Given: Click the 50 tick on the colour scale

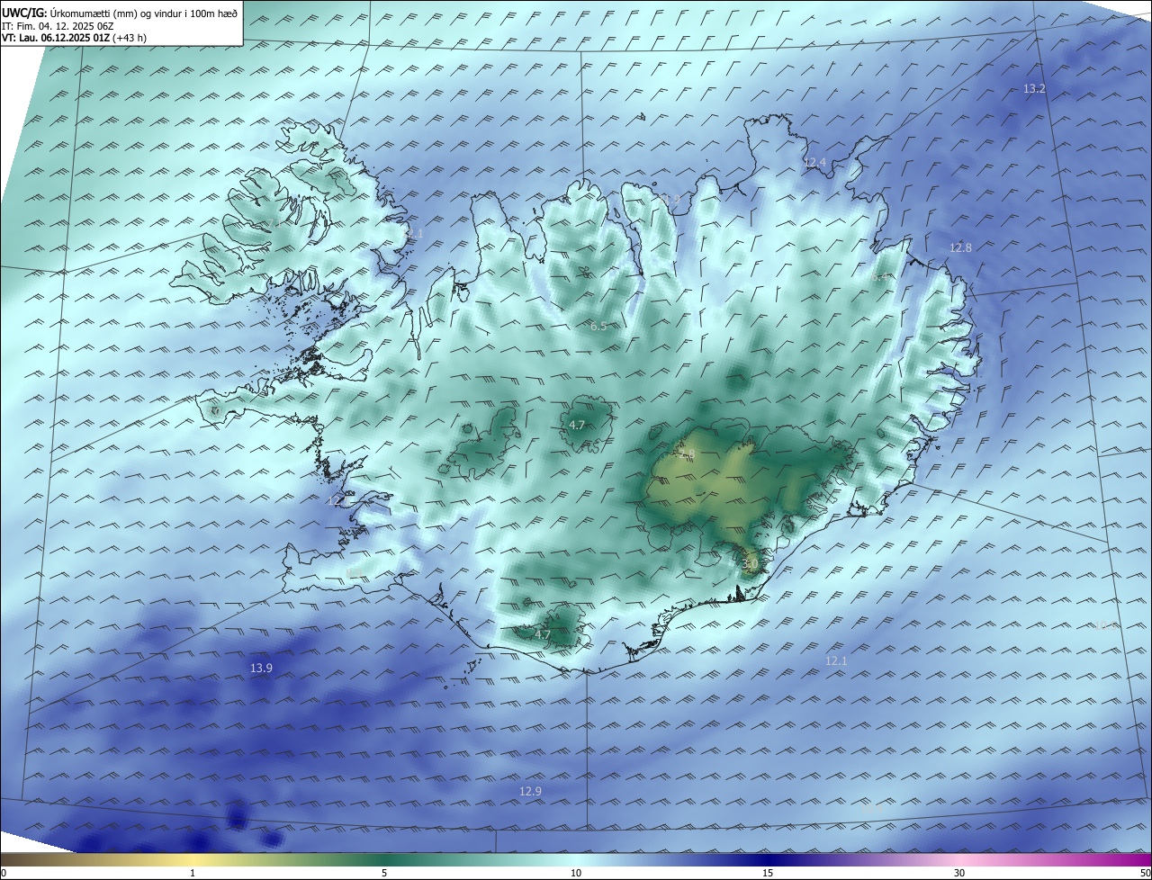Looking at the screenshot, I should pyautogui.click(x=1146, y=873).
